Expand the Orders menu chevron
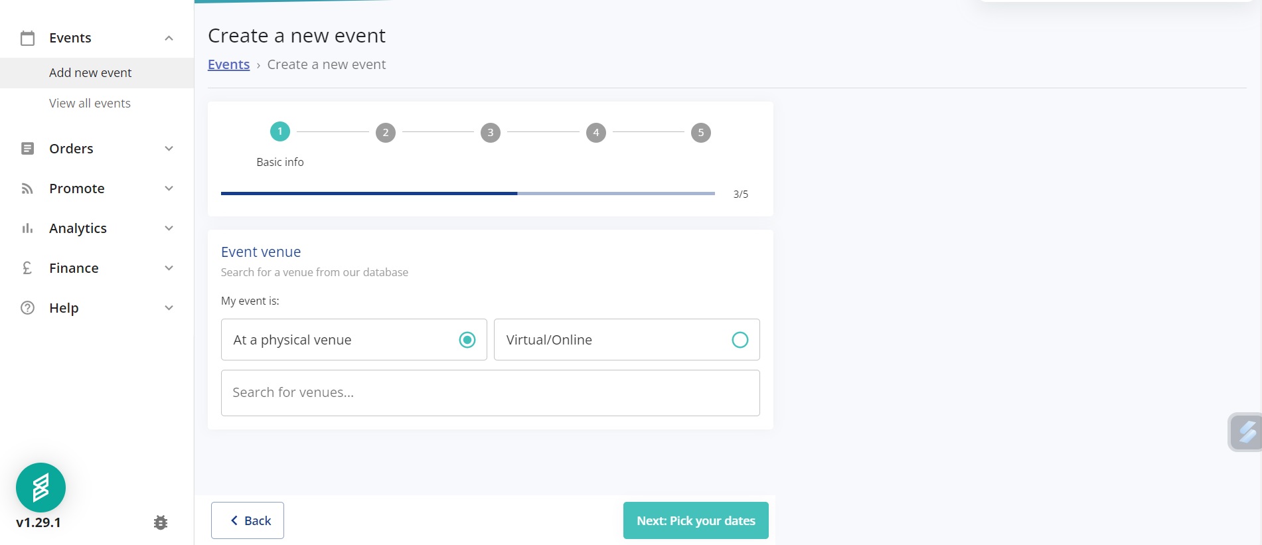This screenshot has height=545, width=1262. [x=169, y=149]
